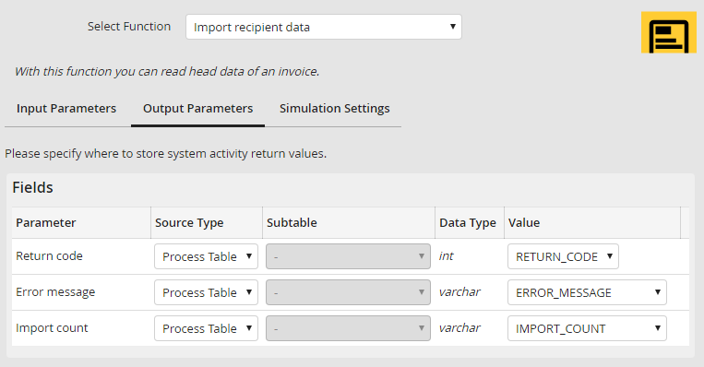Open the RETURN_CODE value dropdown
The width and height of the screenshot is (704, 367).
point(563,256)
